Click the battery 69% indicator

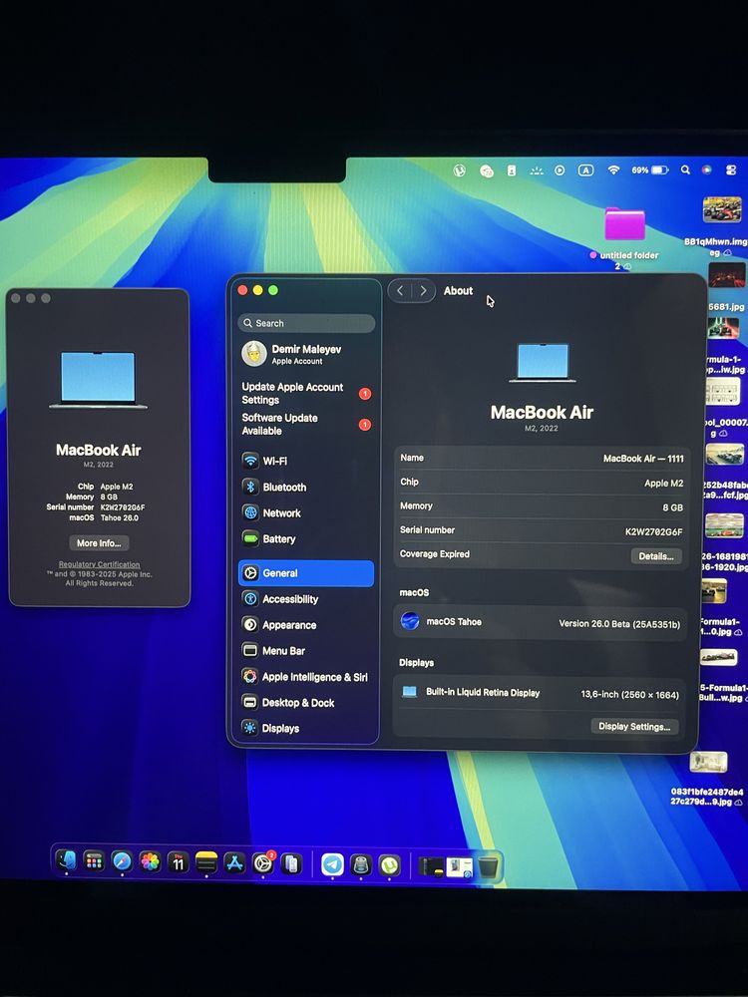tap(649, 170)
